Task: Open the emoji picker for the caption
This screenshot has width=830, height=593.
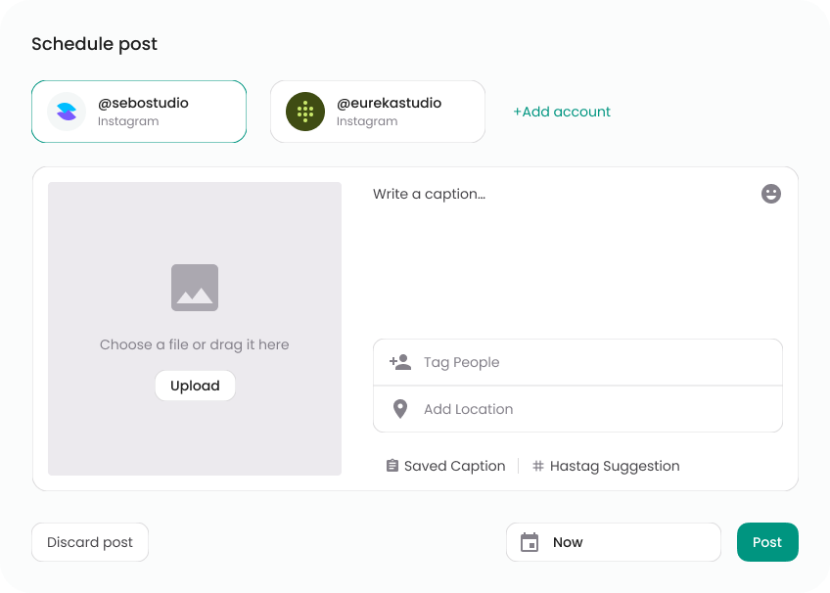Action: click(x=770, y=194)
